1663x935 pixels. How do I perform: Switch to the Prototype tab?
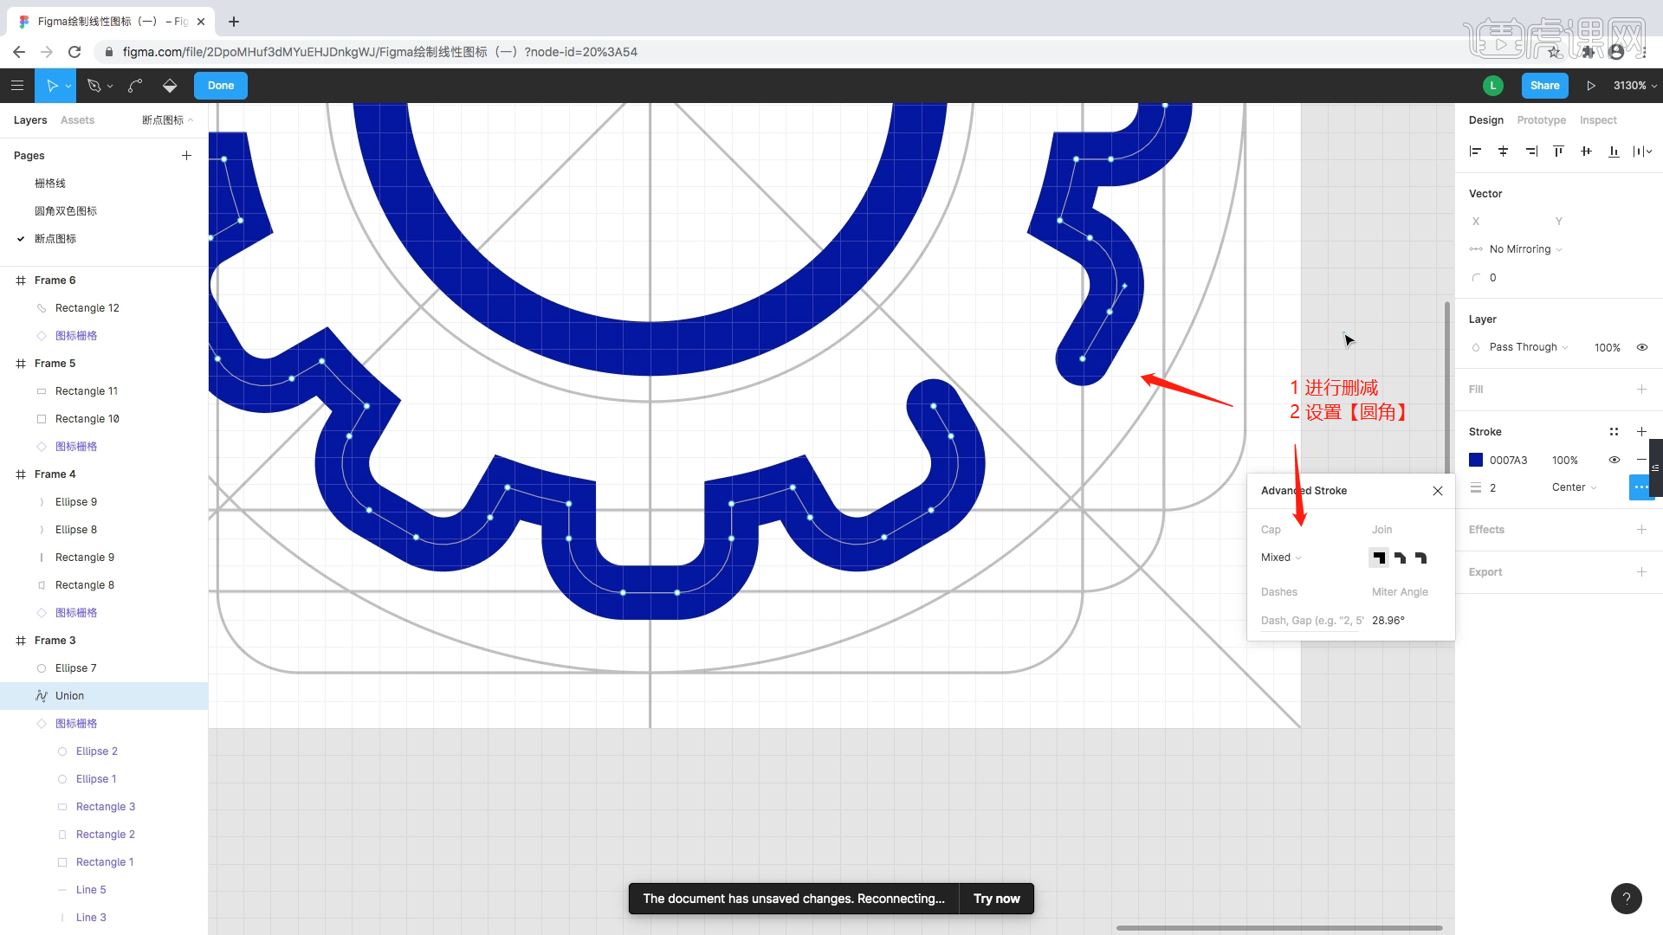[x=1541, y=120]
